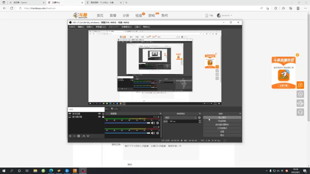Click the Douyu logo in website header

click(80, 15)
